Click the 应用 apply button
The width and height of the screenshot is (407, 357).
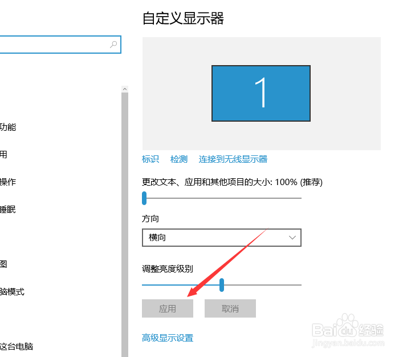pos(168,308)
